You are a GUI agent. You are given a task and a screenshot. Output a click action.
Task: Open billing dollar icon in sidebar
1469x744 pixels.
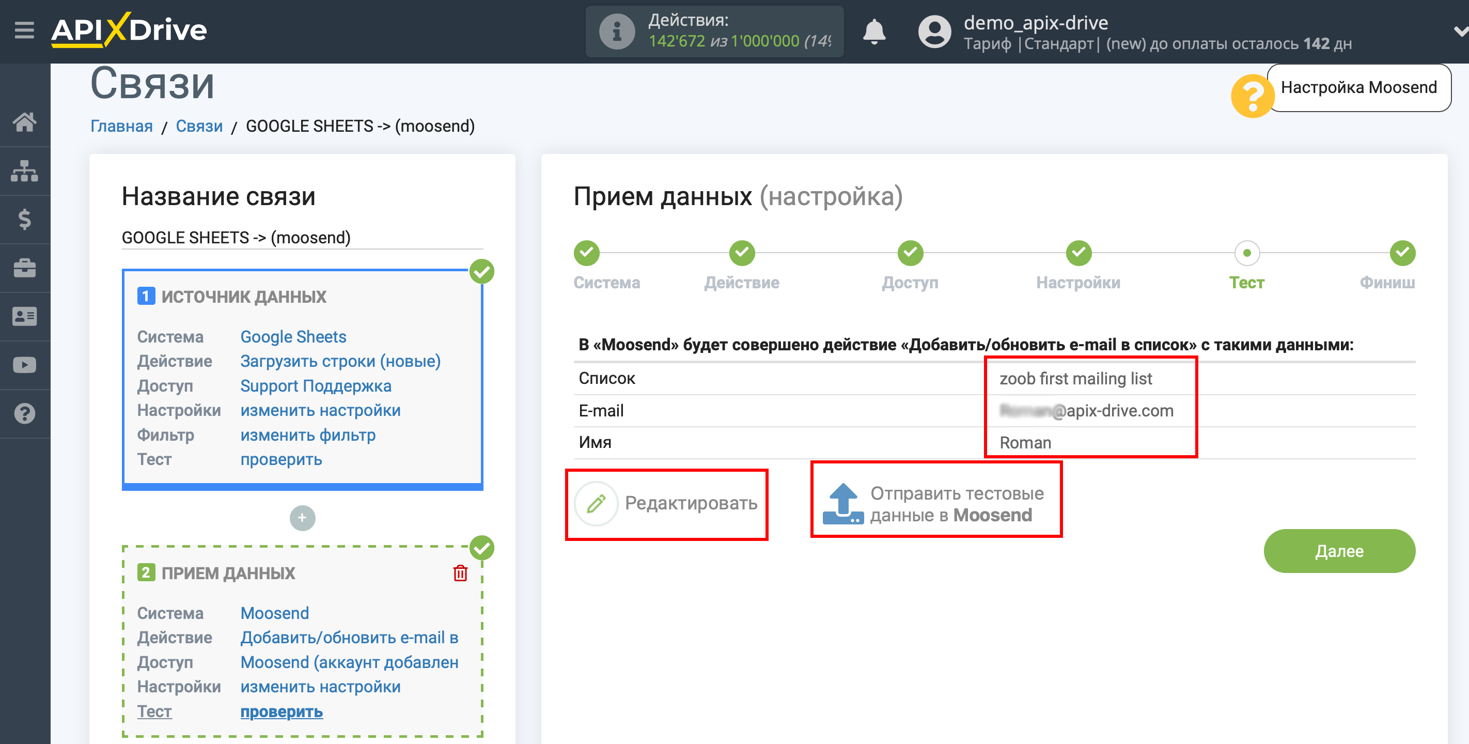tap(24, 219)
